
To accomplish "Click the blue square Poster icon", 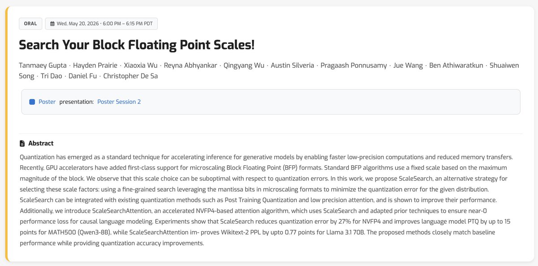I will tap(32, 102).
